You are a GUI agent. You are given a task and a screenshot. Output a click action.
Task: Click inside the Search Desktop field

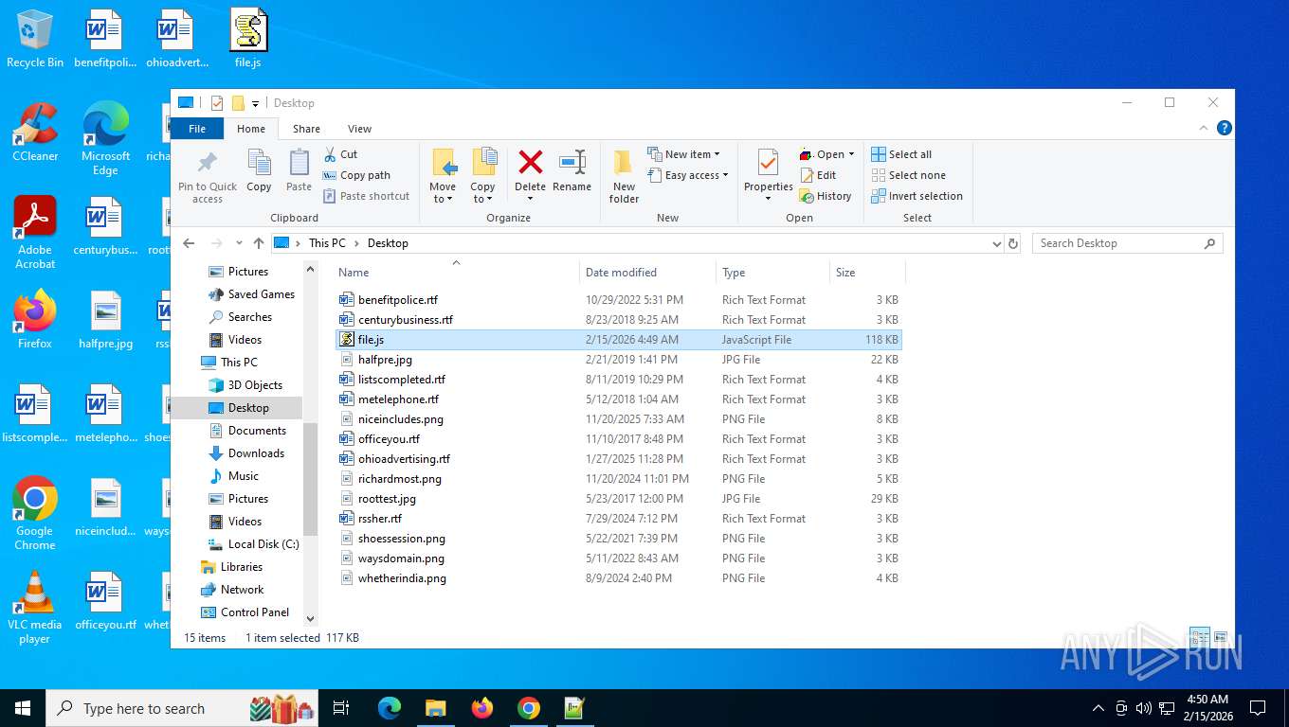[x=1127, y=243]
